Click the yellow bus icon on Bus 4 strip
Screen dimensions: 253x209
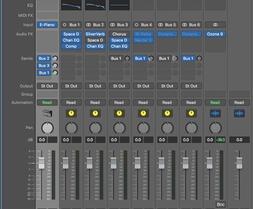point(144,113)
